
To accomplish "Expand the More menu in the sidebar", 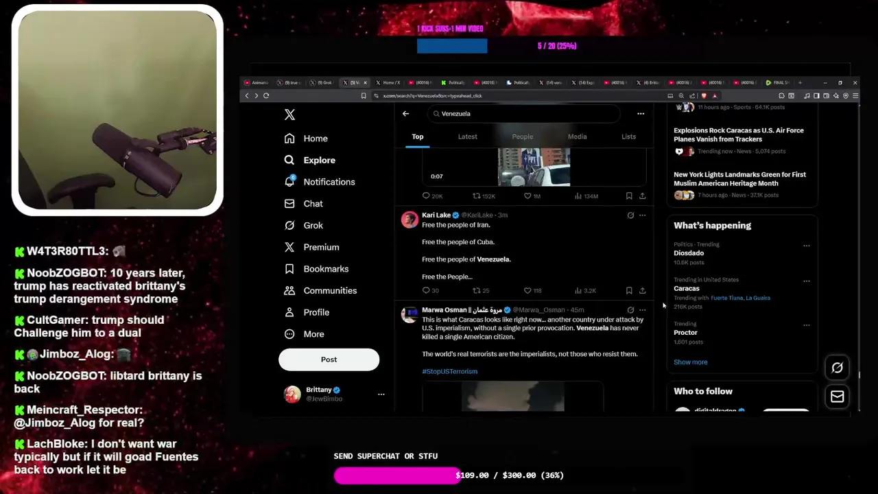I will coord(305,334).
